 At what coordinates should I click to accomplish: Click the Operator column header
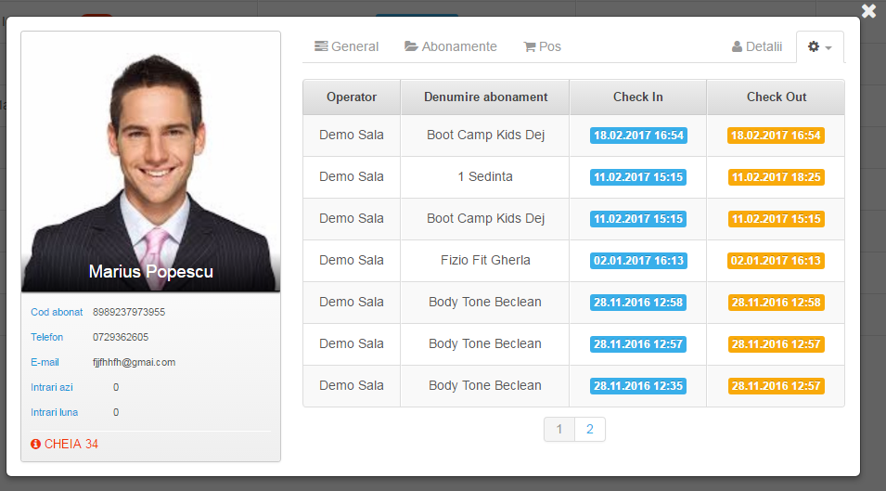pyautogui.click(x=352, y=97)
